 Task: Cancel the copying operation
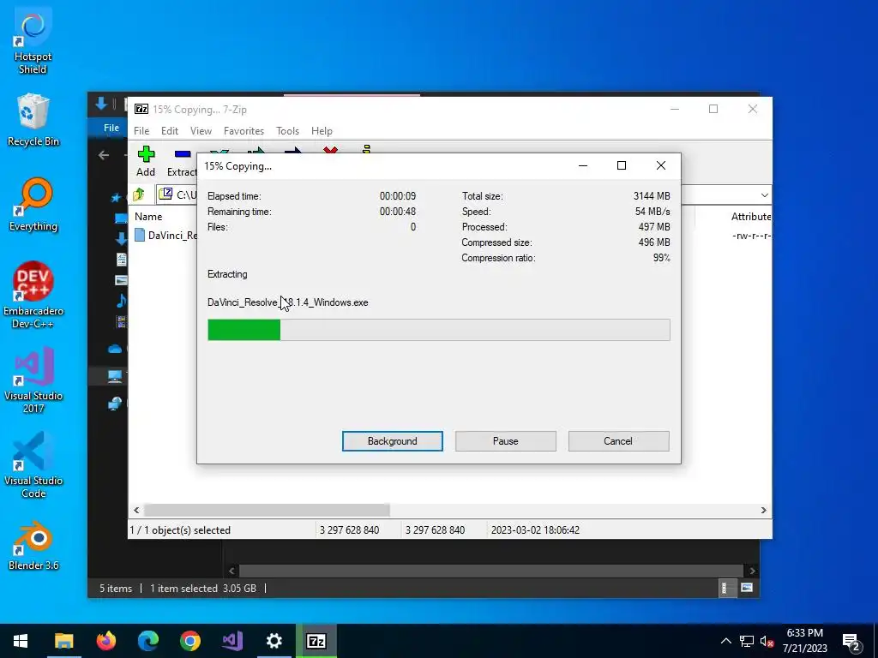[618, 441]
